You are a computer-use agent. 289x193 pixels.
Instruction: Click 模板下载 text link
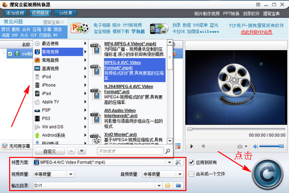pyautogui.click(x=121, y=31)
